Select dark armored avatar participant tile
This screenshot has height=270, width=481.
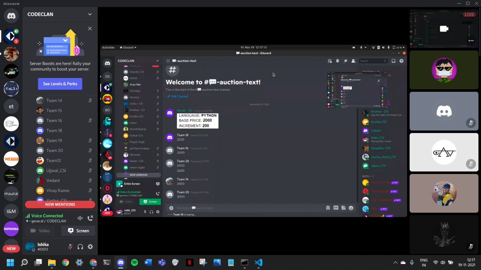pos(444,234)
